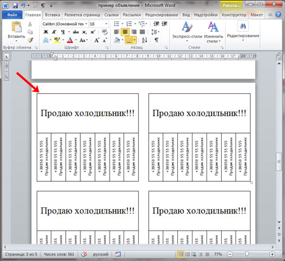
Task: Click the Sort A-Z icon
Action: tap(144, 40)
